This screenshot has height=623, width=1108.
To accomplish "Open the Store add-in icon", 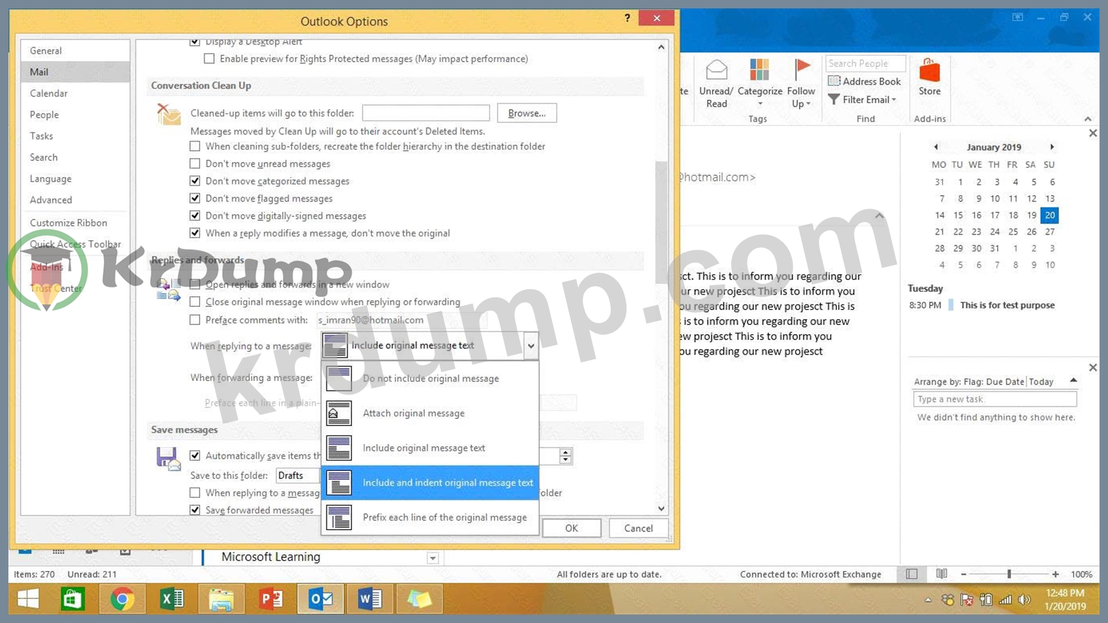I will pos(930,70).
